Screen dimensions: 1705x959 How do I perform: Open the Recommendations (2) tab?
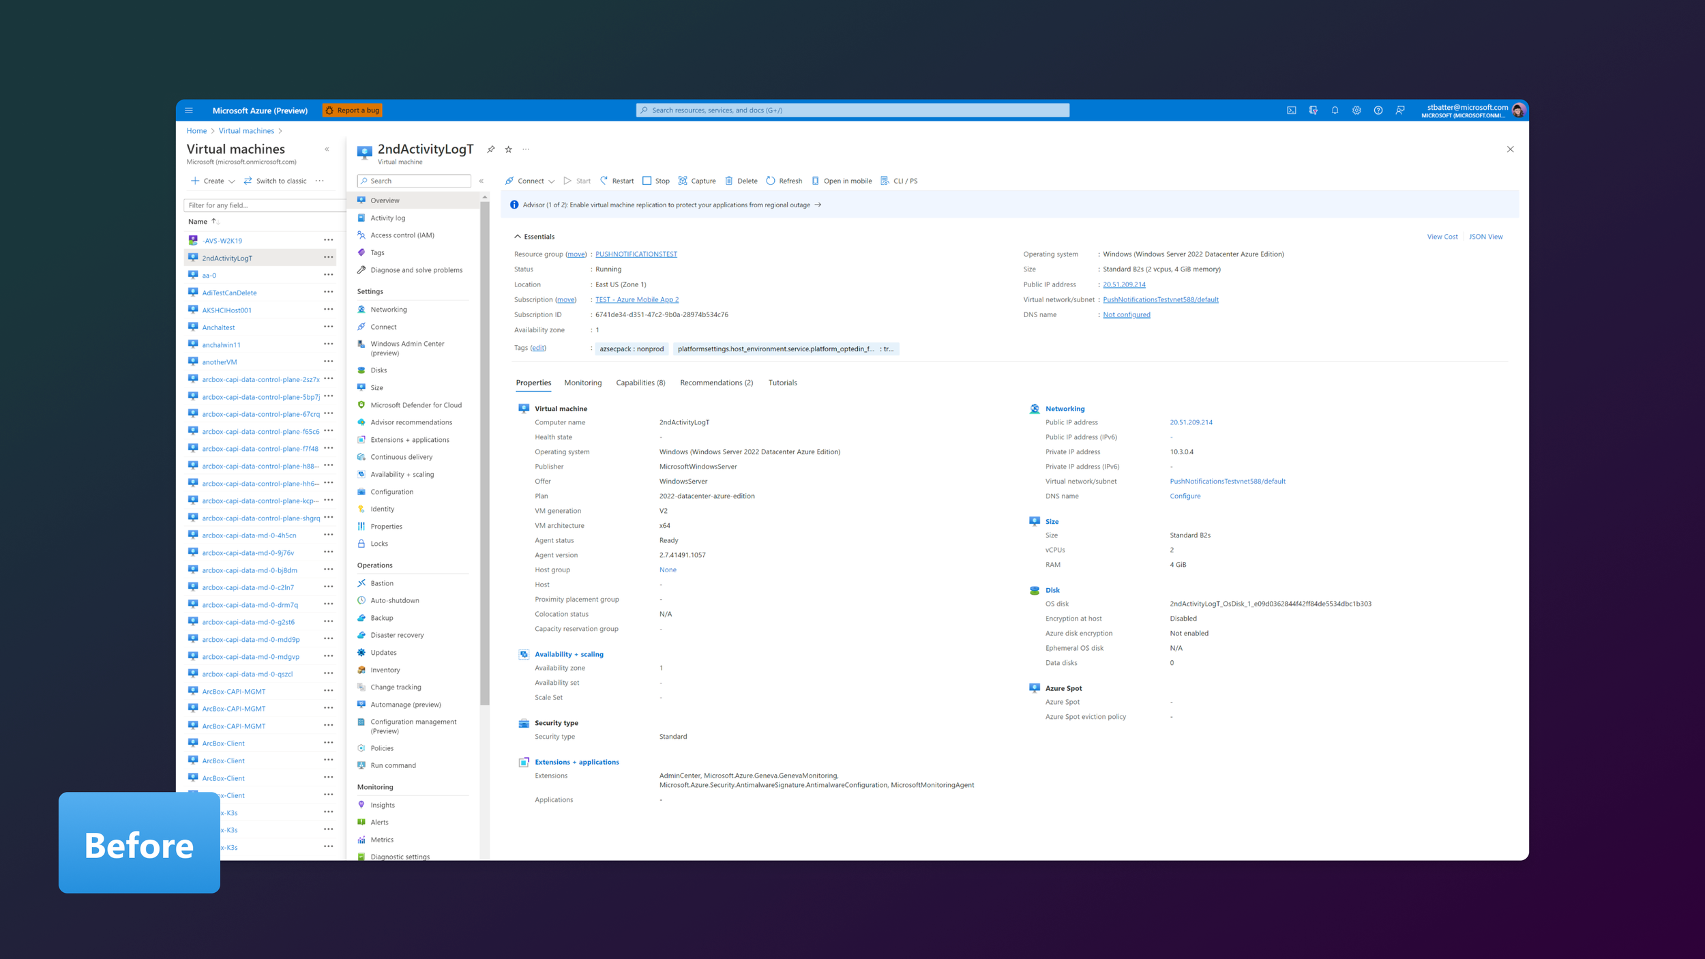tap(716, 383)
